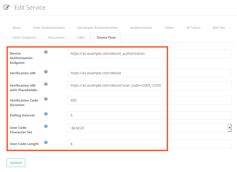Click the Verification URI help icon

pos(46,72)
